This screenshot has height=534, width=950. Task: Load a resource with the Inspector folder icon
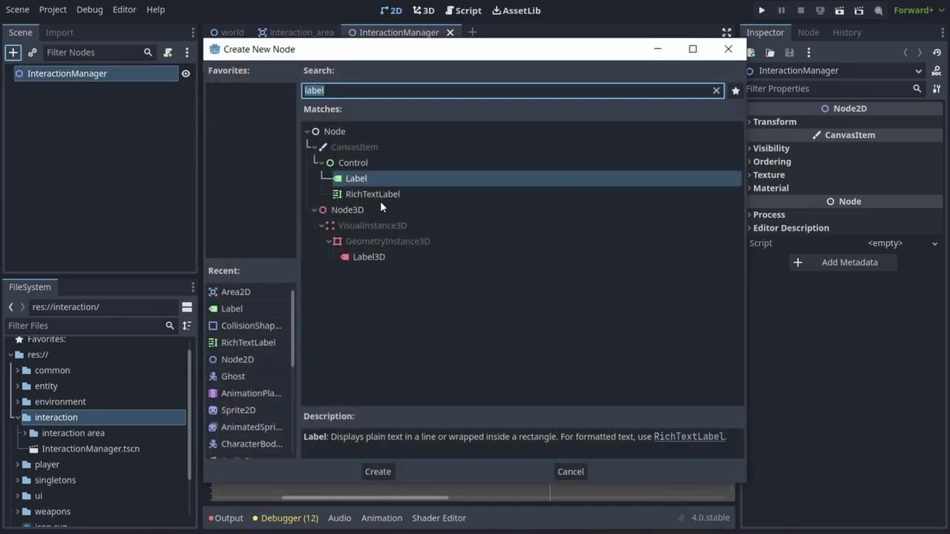tap(770, 53)
